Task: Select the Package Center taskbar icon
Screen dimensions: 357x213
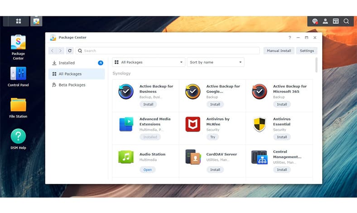Action: click(36, 21)
